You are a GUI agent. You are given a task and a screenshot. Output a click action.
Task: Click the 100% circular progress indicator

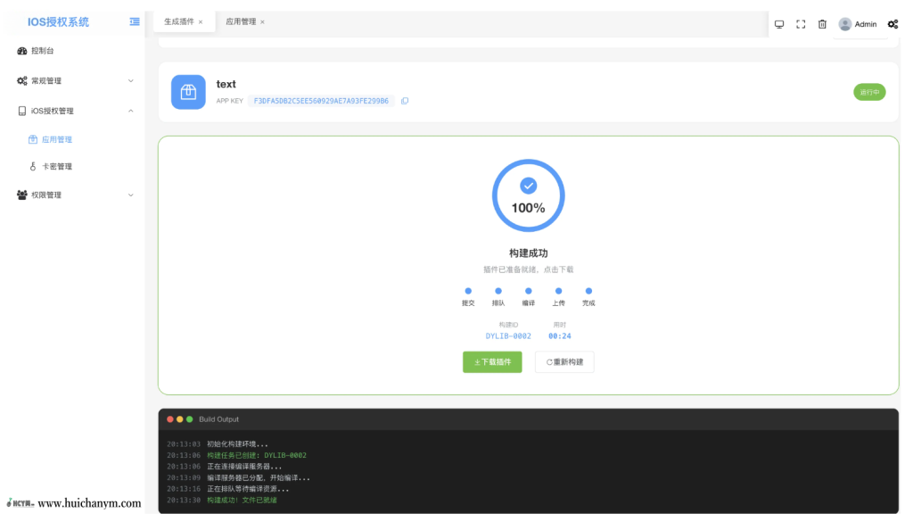pos(528,195)
